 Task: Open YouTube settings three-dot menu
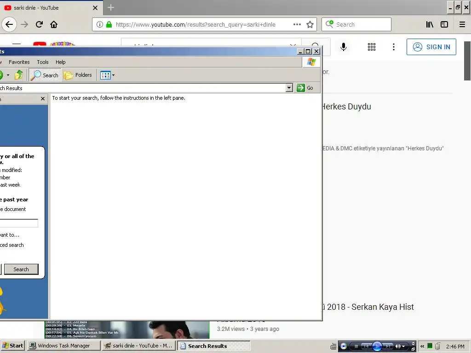(394, 47)
